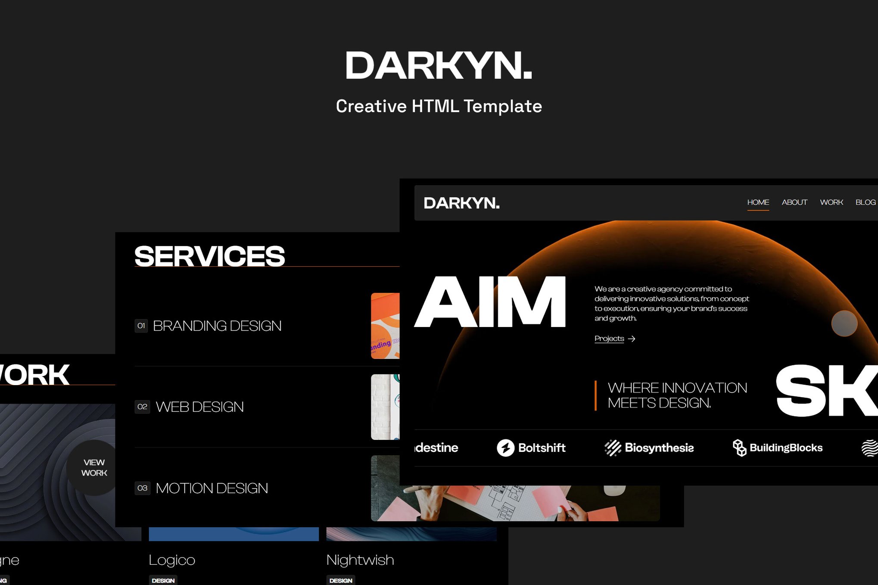Open the Motion Design service
This screenshot has height=585, width=878.
pyautogui.click(x=212, y=489)
